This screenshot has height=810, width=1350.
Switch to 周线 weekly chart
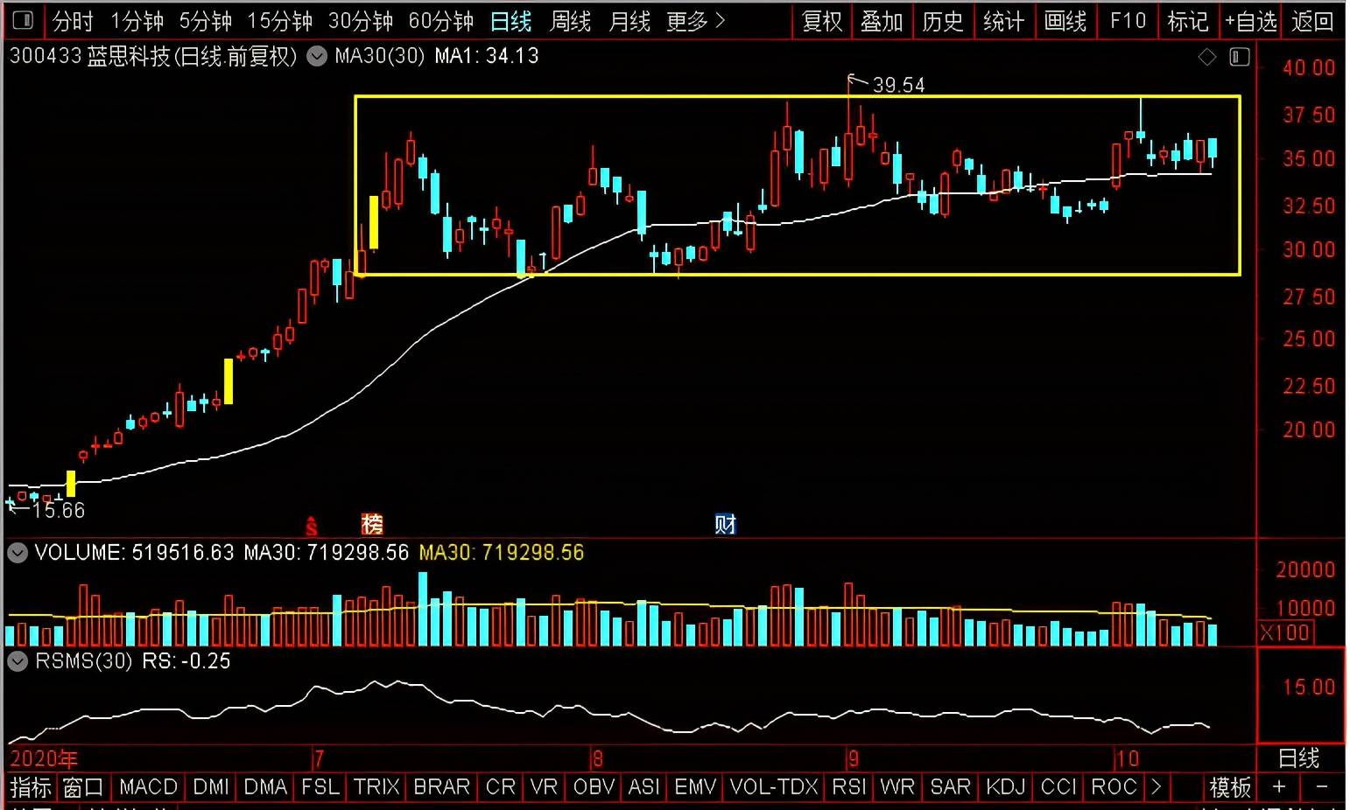pos(571,21)
